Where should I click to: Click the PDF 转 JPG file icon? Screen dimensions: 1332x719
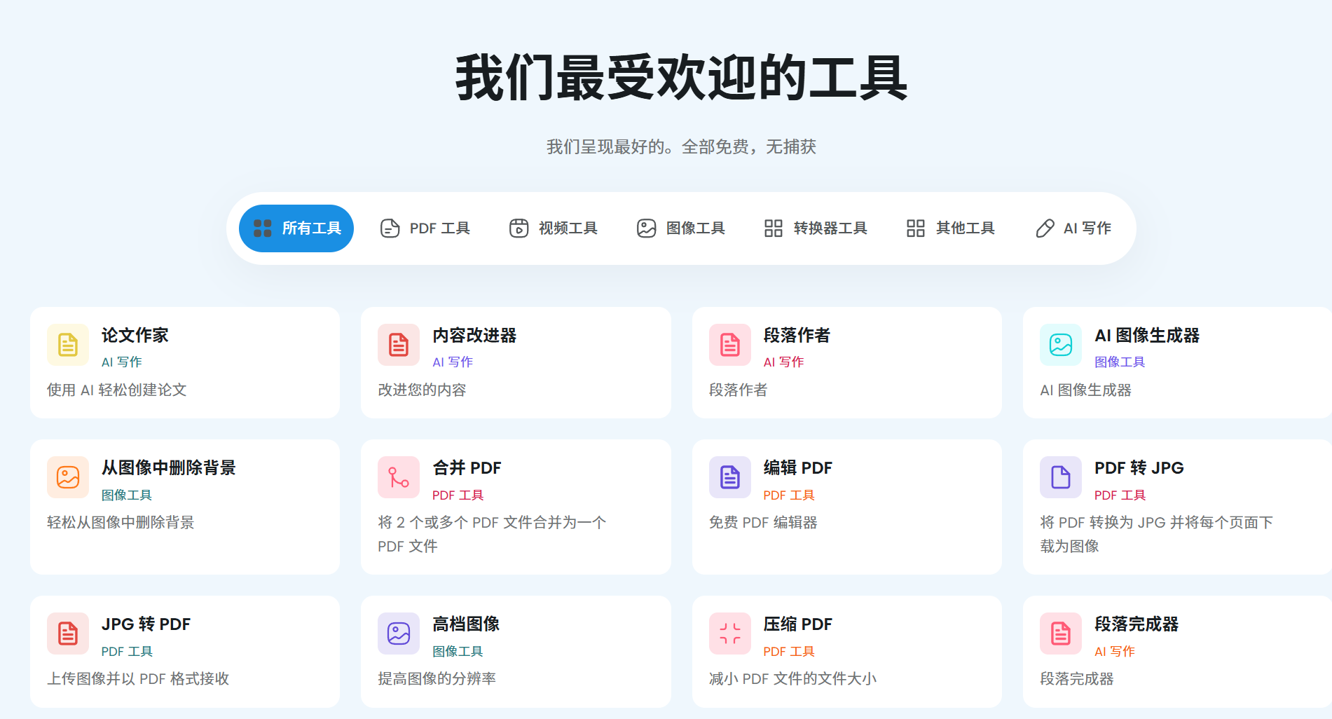pos(1060,477)
